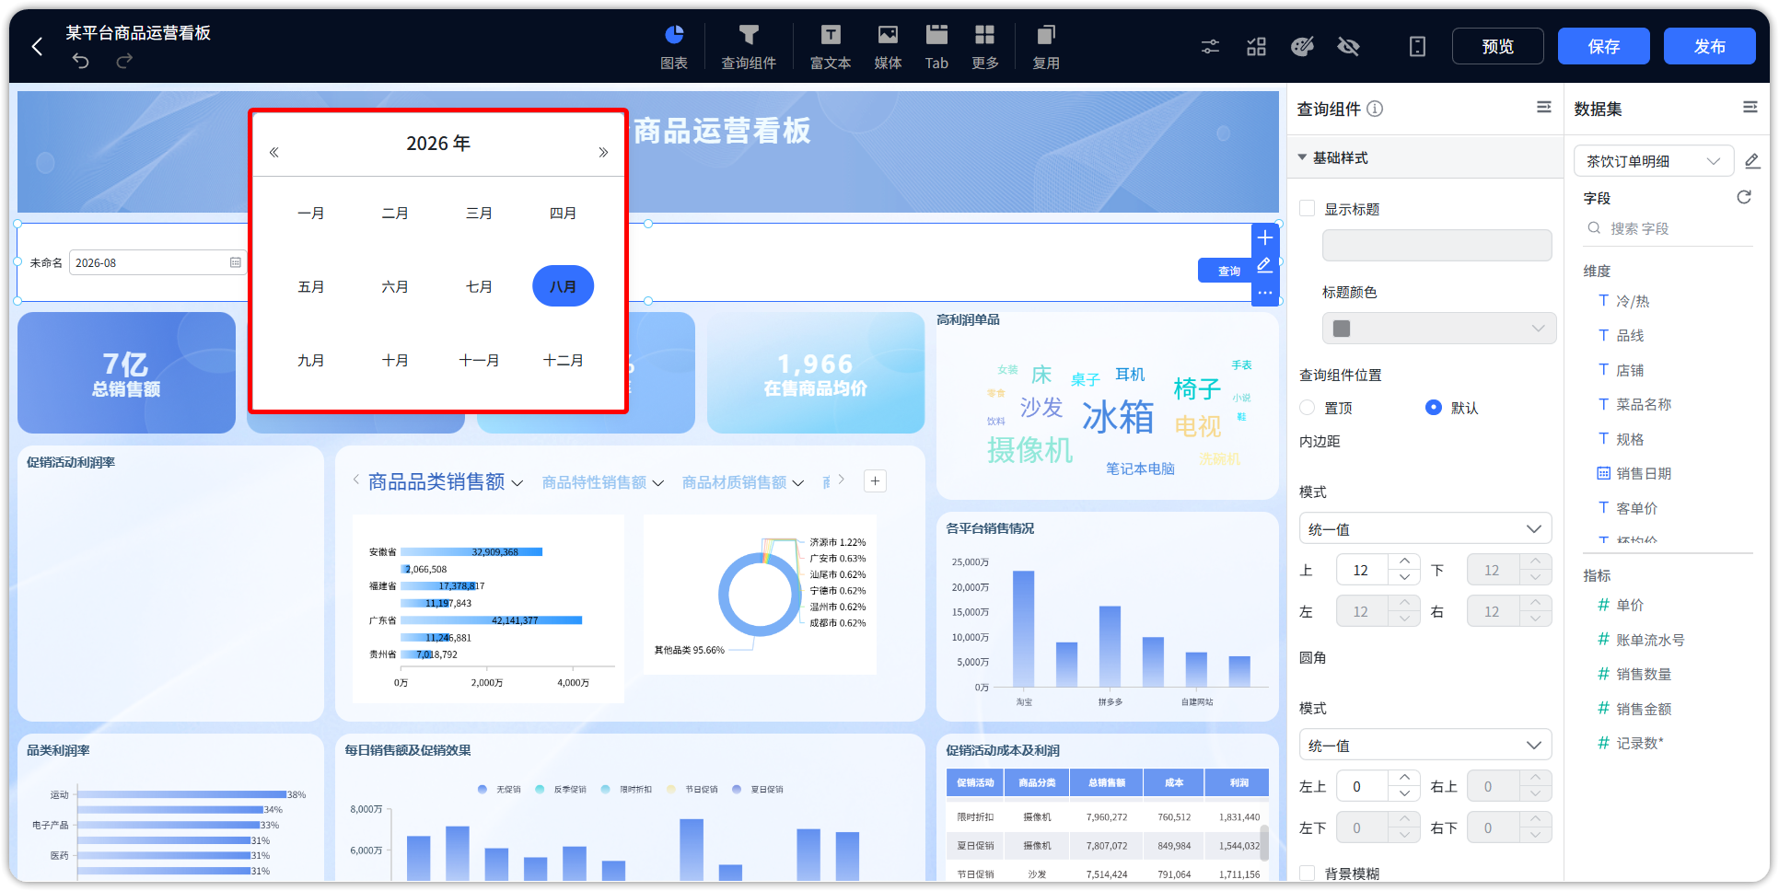1779x891 pixels.
Task: Click the 保存 save button
Action: (x=1604, y=46)
